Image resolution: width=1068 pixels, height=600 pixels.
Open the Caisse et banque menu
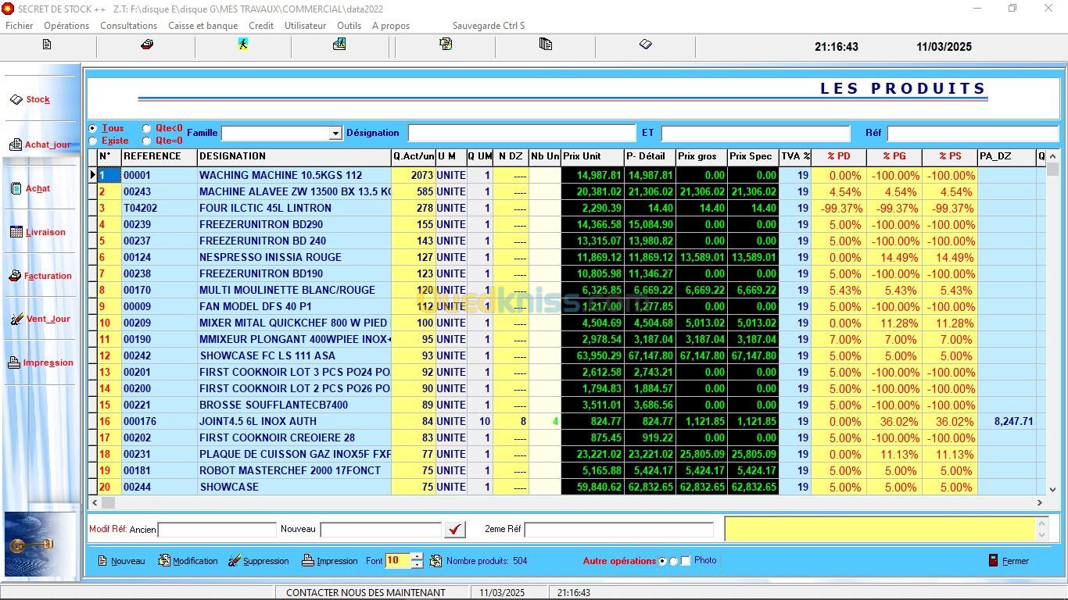pyautogui.click(x=202, y=26)
